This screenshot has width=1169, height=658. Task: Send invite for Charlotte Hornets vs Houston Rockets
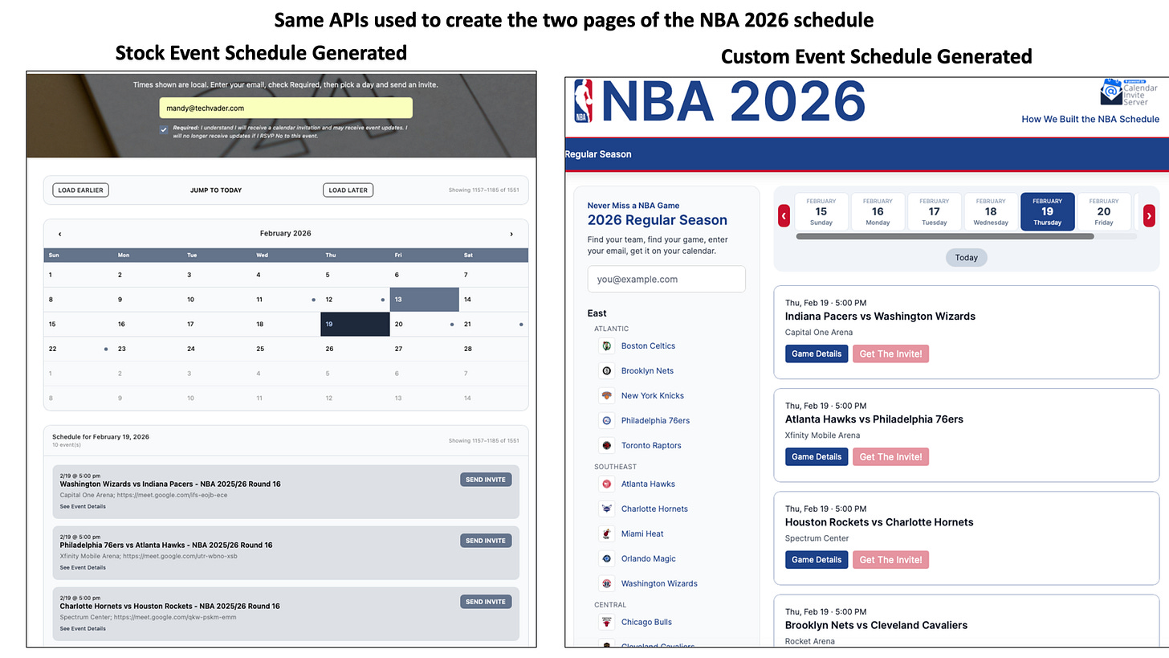coord(486,602)
